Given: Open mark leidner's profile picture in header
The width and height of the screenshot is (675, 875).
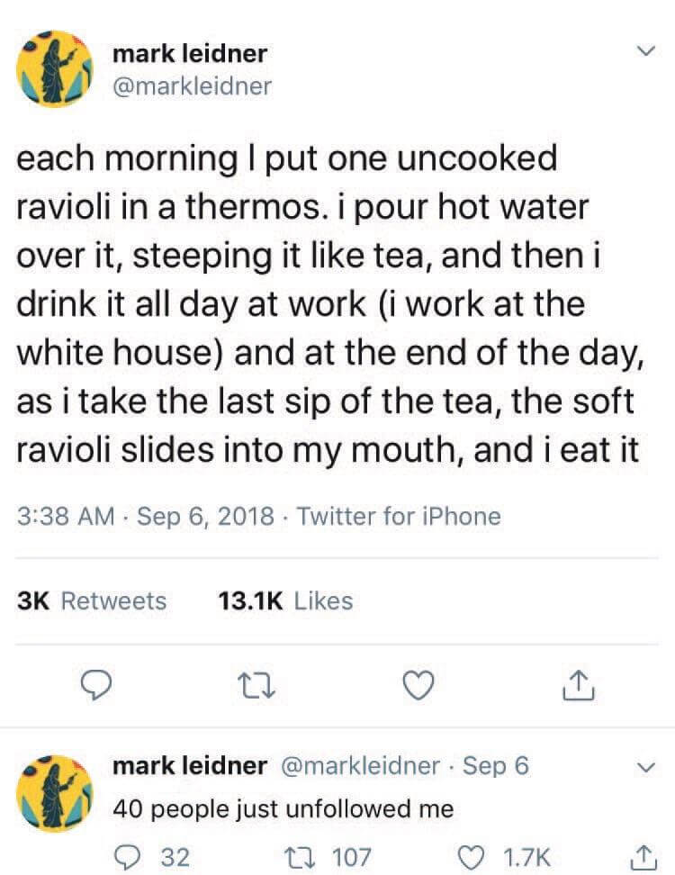Looking at the screenshot, I should 57,70.
